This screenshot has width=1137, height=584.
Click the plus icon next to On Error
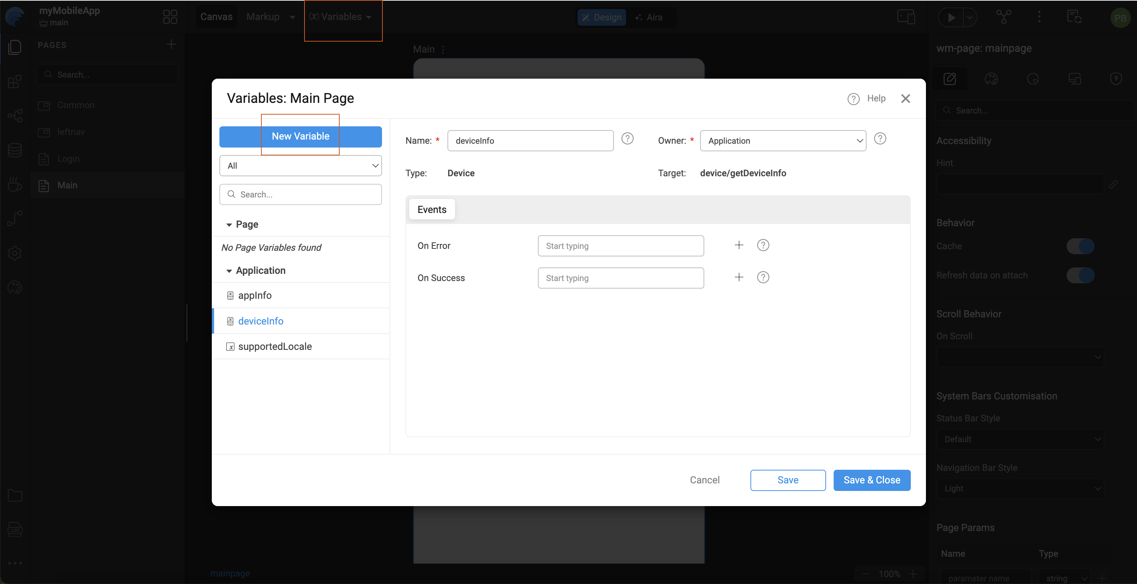(x=739, y=245)
